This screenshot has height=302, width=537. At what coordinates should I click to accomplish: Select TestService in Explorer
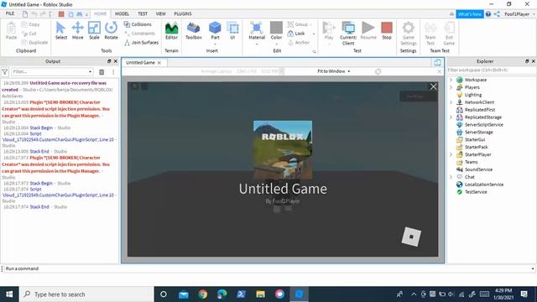tap(476, 192)
